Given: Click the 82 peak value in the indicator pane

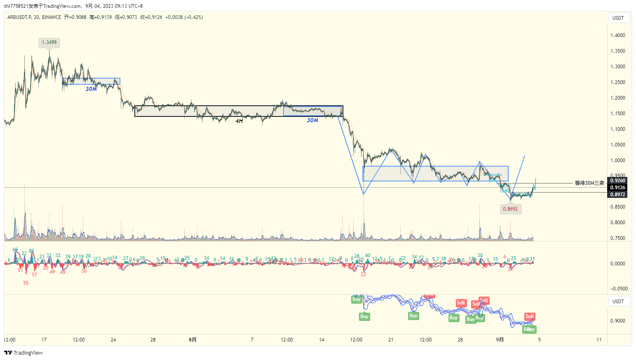Looking at the screenshot, I should coord(32,251).
